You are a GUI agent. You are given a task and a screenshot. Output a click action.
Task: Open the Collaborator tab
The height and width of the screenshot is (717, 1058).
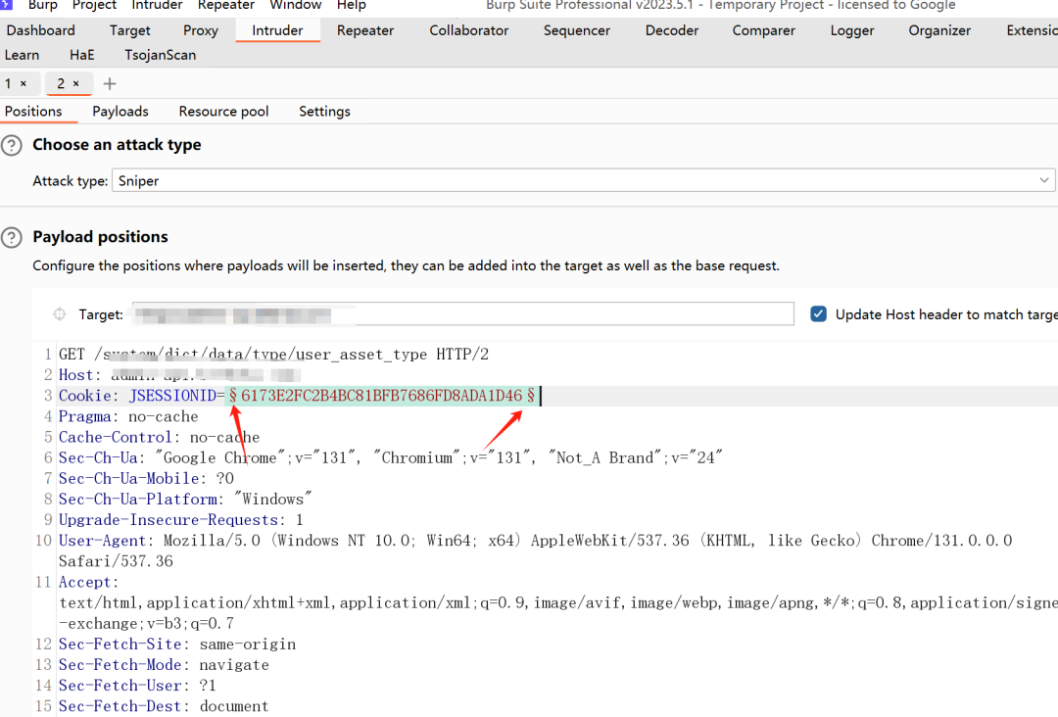click(x=469, y=30)
